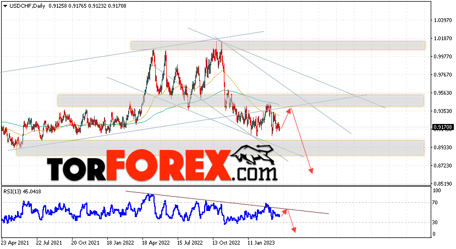Select the current price label 0.91708

pyautogui.click(x=443, y=127)
